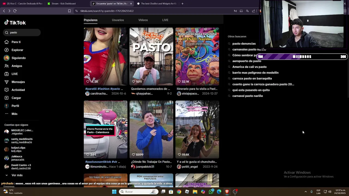Show hidden system tray icons
The width and height of the screenshot is (349, 196).
point(305,192)
